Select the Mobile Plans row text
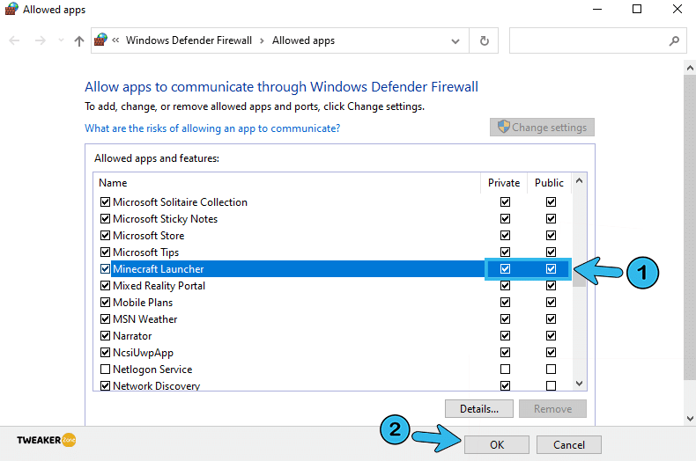 click(x=143, y=303)
